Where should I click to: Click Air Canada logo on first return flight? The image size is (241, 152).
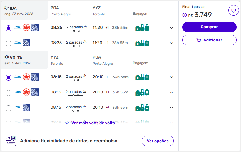(x=26, y=77)
